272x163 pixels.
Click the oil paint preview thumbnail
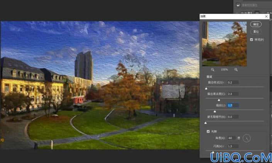225,44
